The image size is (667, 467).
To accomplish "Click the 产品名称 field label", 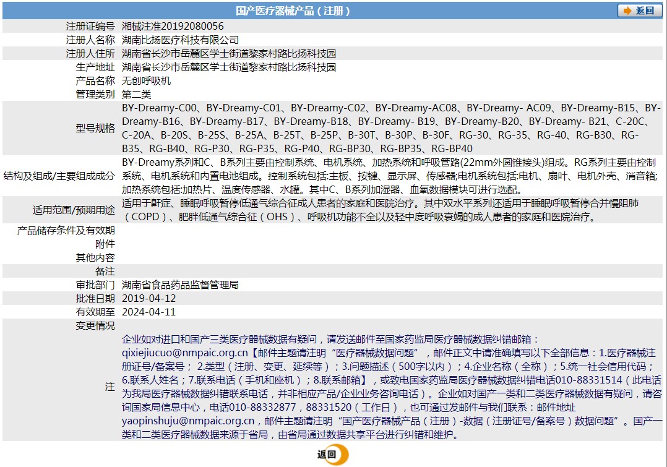I will [x=95, y=81].
